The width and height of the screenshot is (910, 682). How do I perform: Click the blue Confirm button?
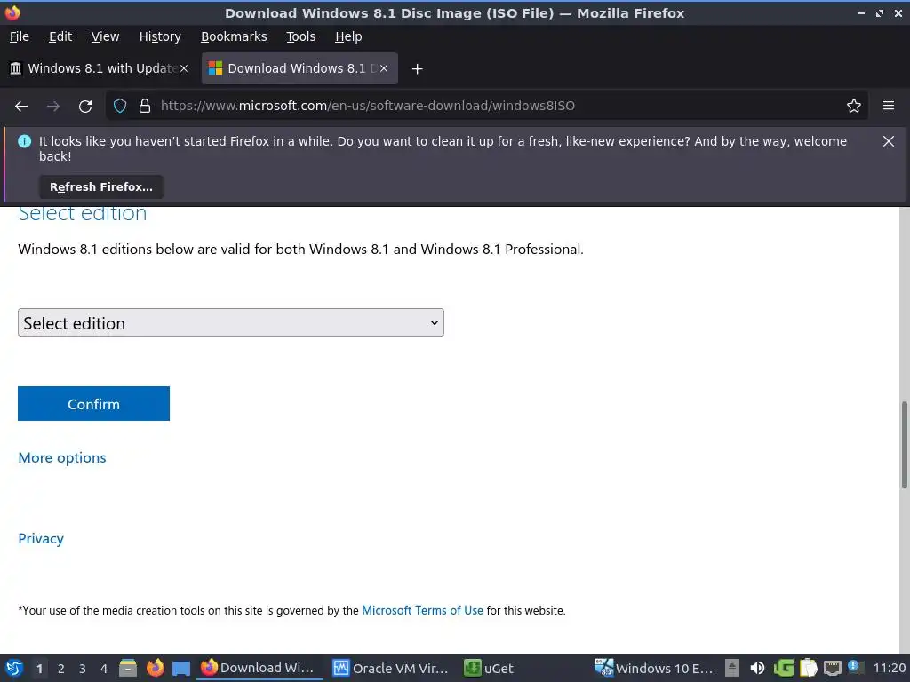click(93, 404)
